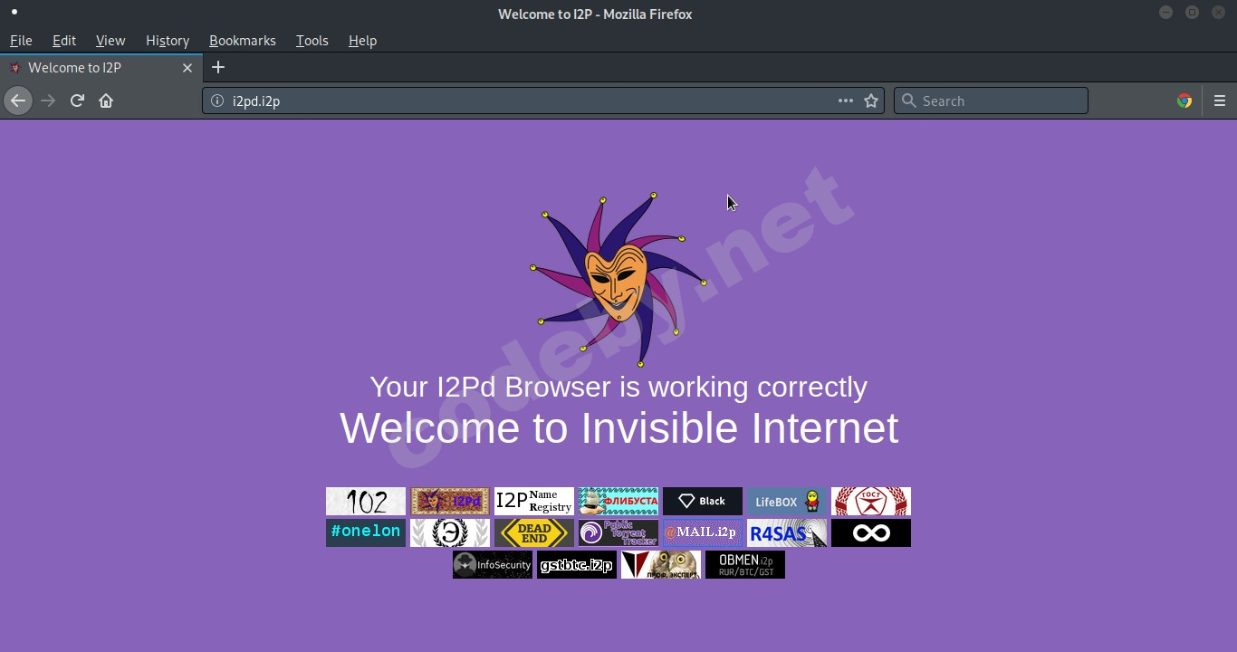
Task: Select the Welcome to I2P tab
Action: (101, 68)
